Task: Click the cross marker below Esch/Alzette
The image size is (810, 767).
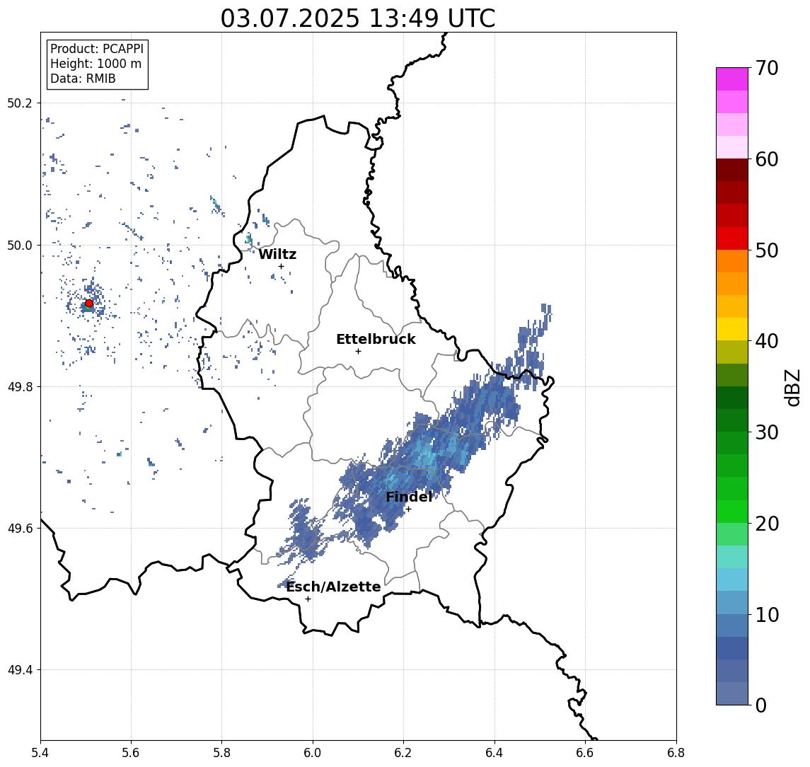Action: [308, 599]
